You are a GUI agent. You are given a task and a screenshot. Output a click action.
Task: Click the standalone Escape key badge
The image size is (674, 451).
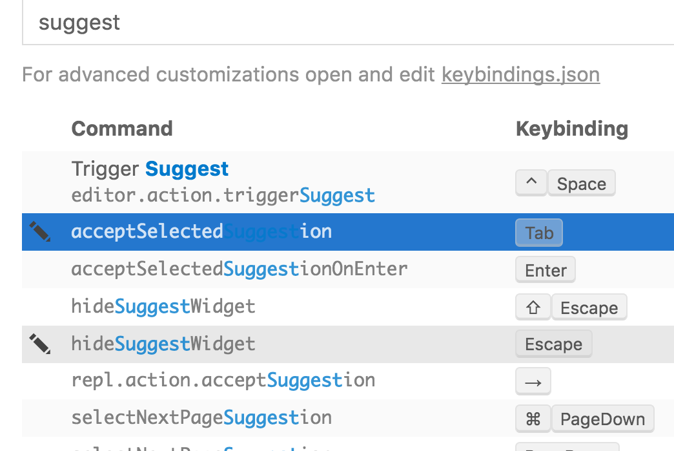click(553, 344)
